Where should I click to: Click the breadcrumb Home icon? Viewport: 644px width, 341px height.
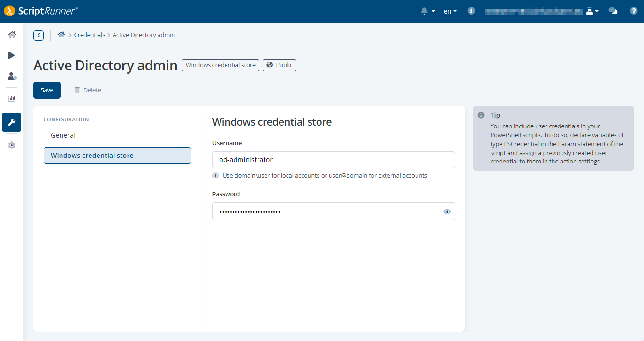click(x=61, y=35)
